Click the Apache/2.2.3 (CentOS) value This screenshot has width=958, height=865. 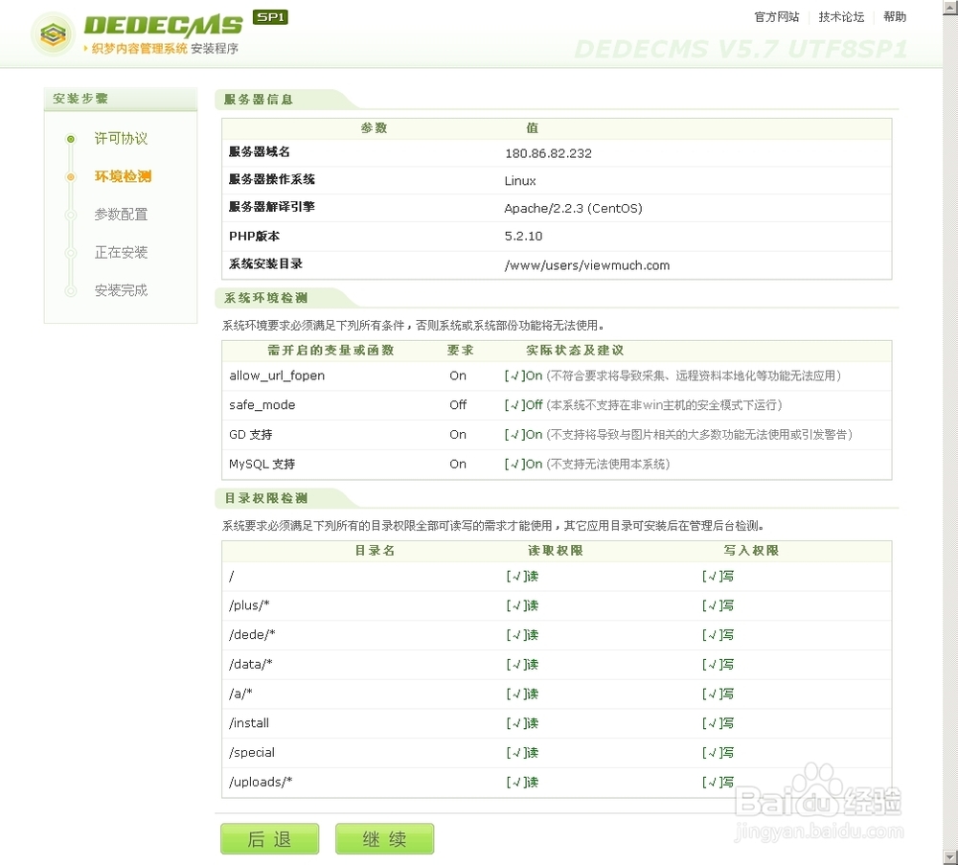tap(573, 208)
